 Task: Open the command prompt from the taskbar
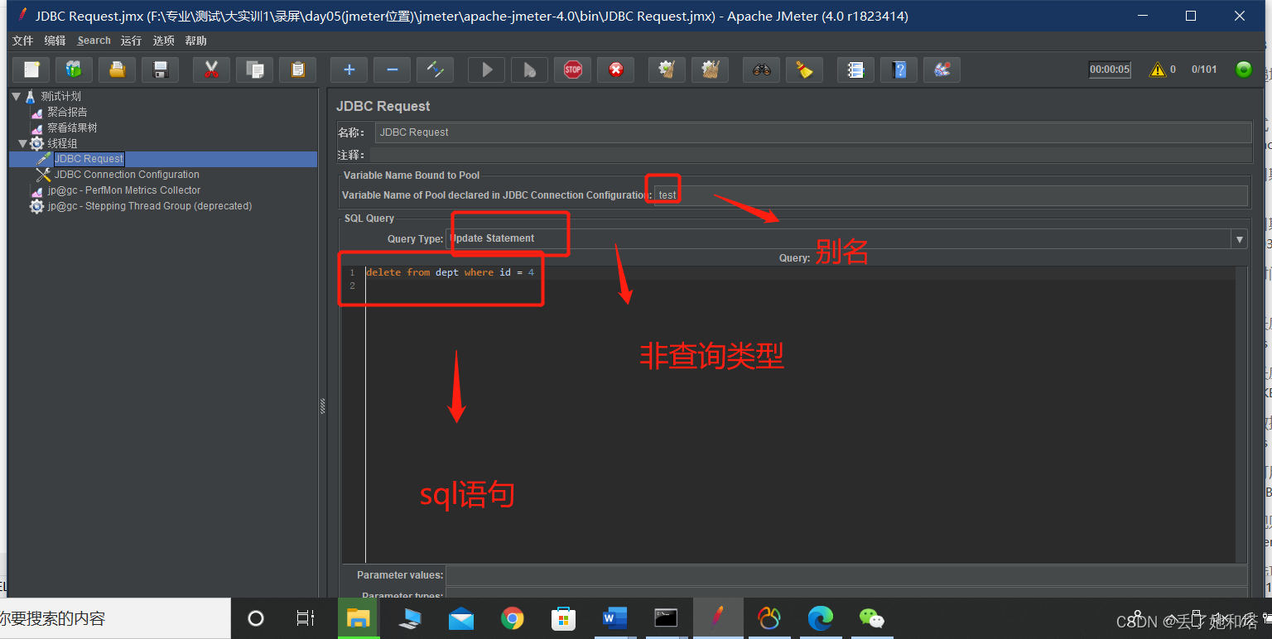(x=666, y=618)
